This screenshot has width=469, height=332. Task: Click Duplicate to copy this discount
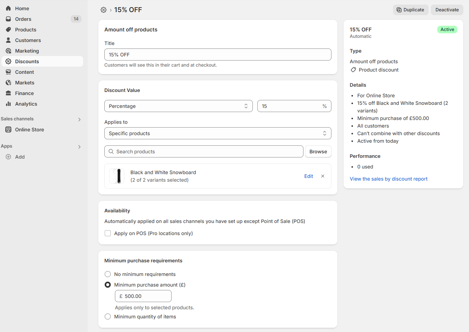tap(411, 10)
